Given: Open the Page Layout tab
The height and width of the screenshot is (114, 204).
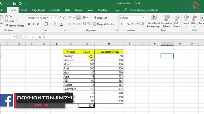Looking at the screenshot, I should click(x=39, y=10).
